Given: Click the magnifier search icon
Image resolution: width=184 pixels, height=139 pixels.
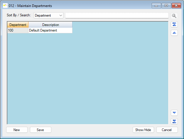Looking at the screenshot, I should [174, 16].
